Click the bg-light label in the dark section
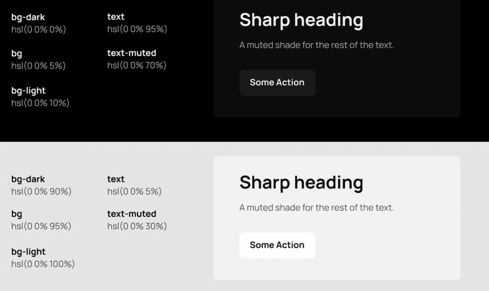 pyautogui.click(x=28, y=91)
